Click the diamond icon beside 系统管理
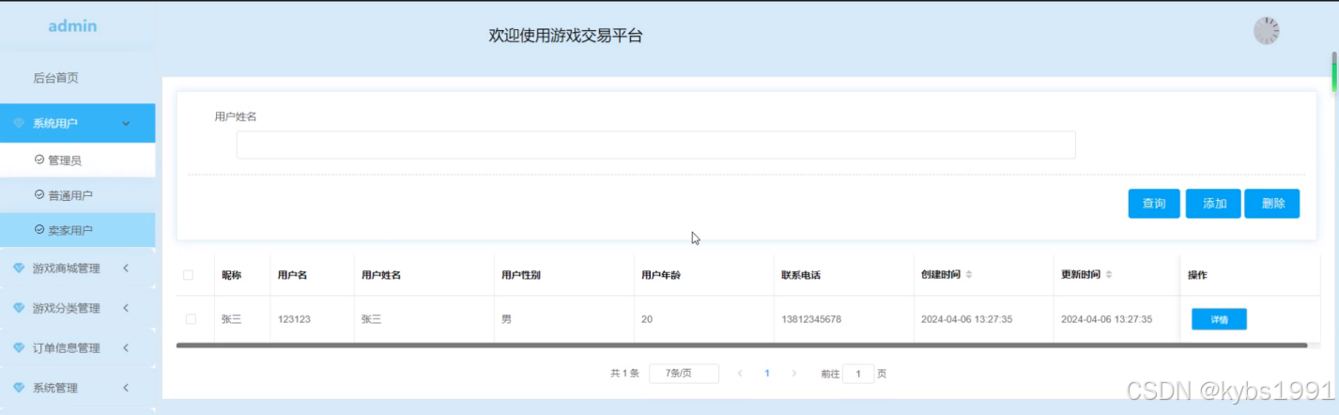 (x=19, y=387)
